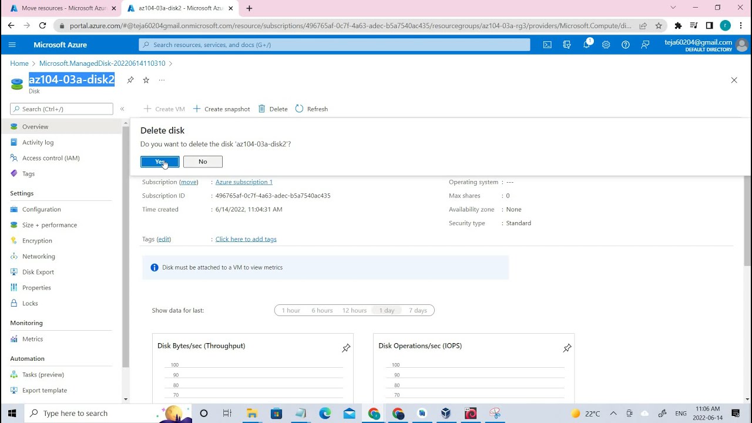Viewport: 752px width, 423px height.
Task: Collapse the left navigation menu chevron
Action: [x=122, y=109]
